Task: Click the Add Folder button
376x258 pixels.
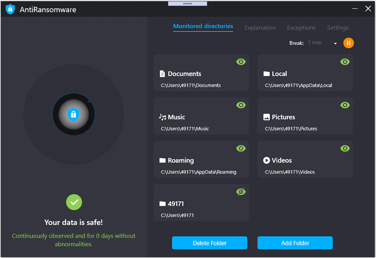Action: point(295,243)
